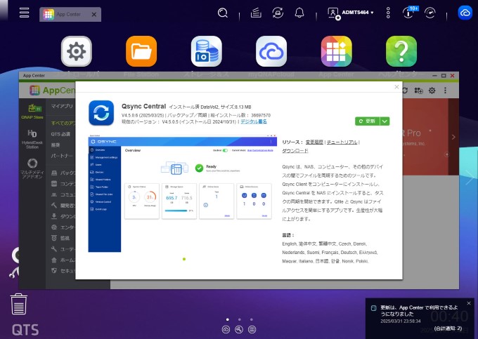
Task: Open the trash can on desktop
Action: pyautogui.click(x=19, y=304)
